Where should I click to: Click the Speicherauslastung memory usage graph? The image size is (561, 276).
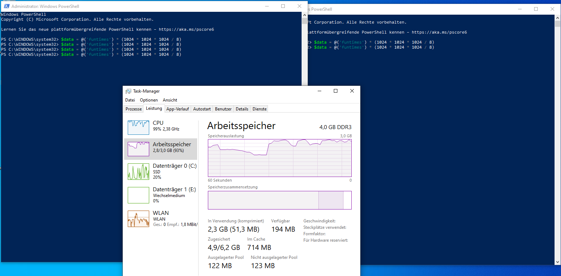280,158
